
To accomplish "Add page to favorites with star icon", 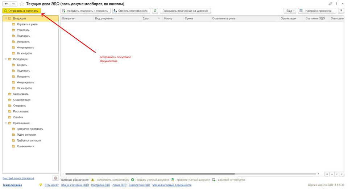I will 22,4.
